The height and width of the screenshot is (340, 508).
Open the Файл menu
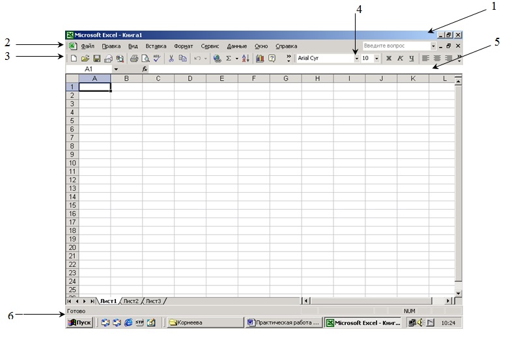(x=87, y=46)
